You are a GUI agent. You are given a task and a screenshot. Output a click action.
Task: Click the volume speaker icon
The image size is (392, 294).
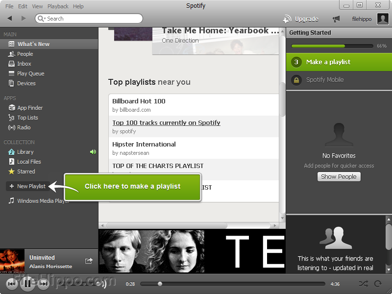point(102,284)
